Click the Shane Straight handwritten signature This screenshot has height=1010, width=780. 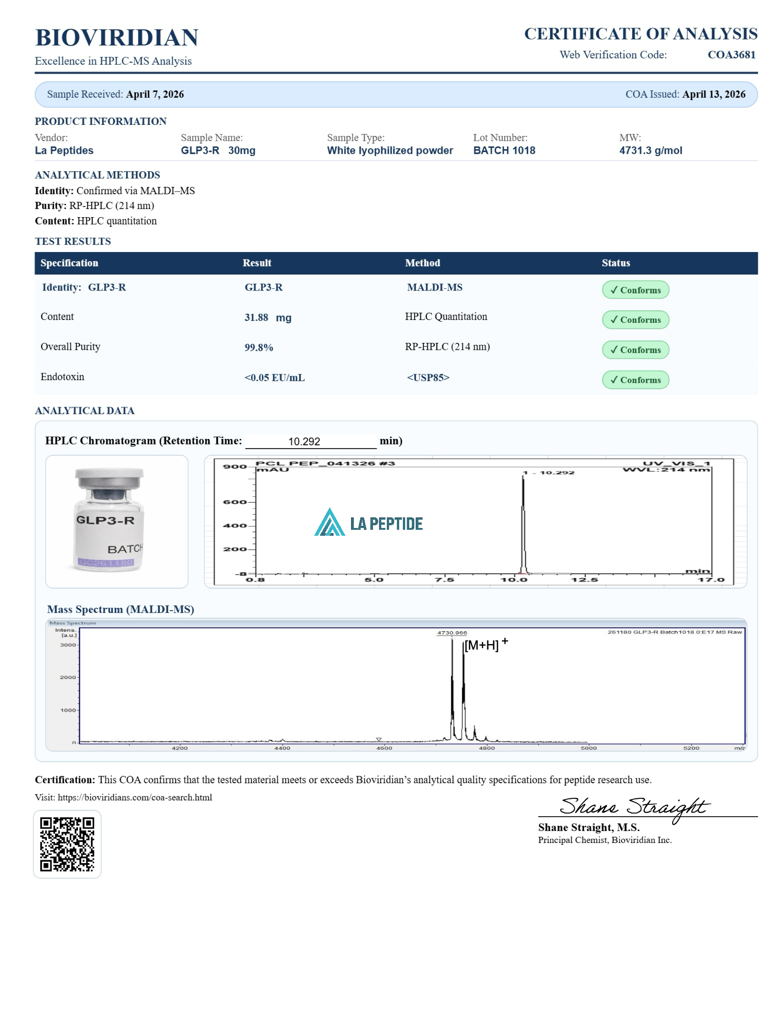pos(633,807)
